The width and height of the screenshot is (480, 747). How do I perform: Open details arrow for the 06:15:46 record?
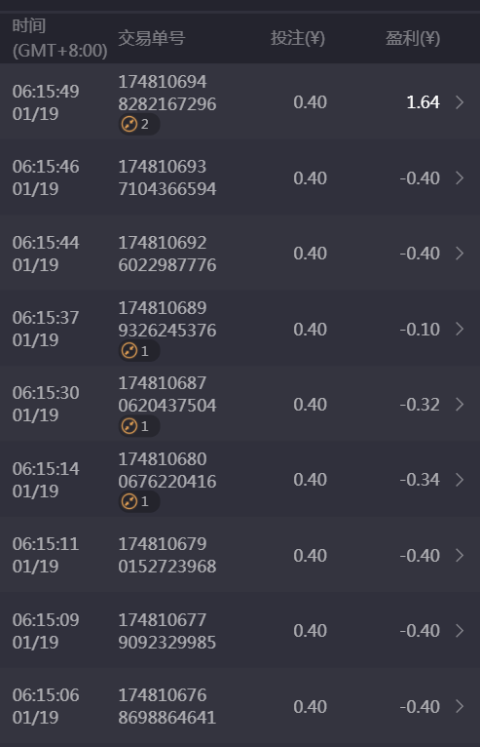(x=460, y=177)
